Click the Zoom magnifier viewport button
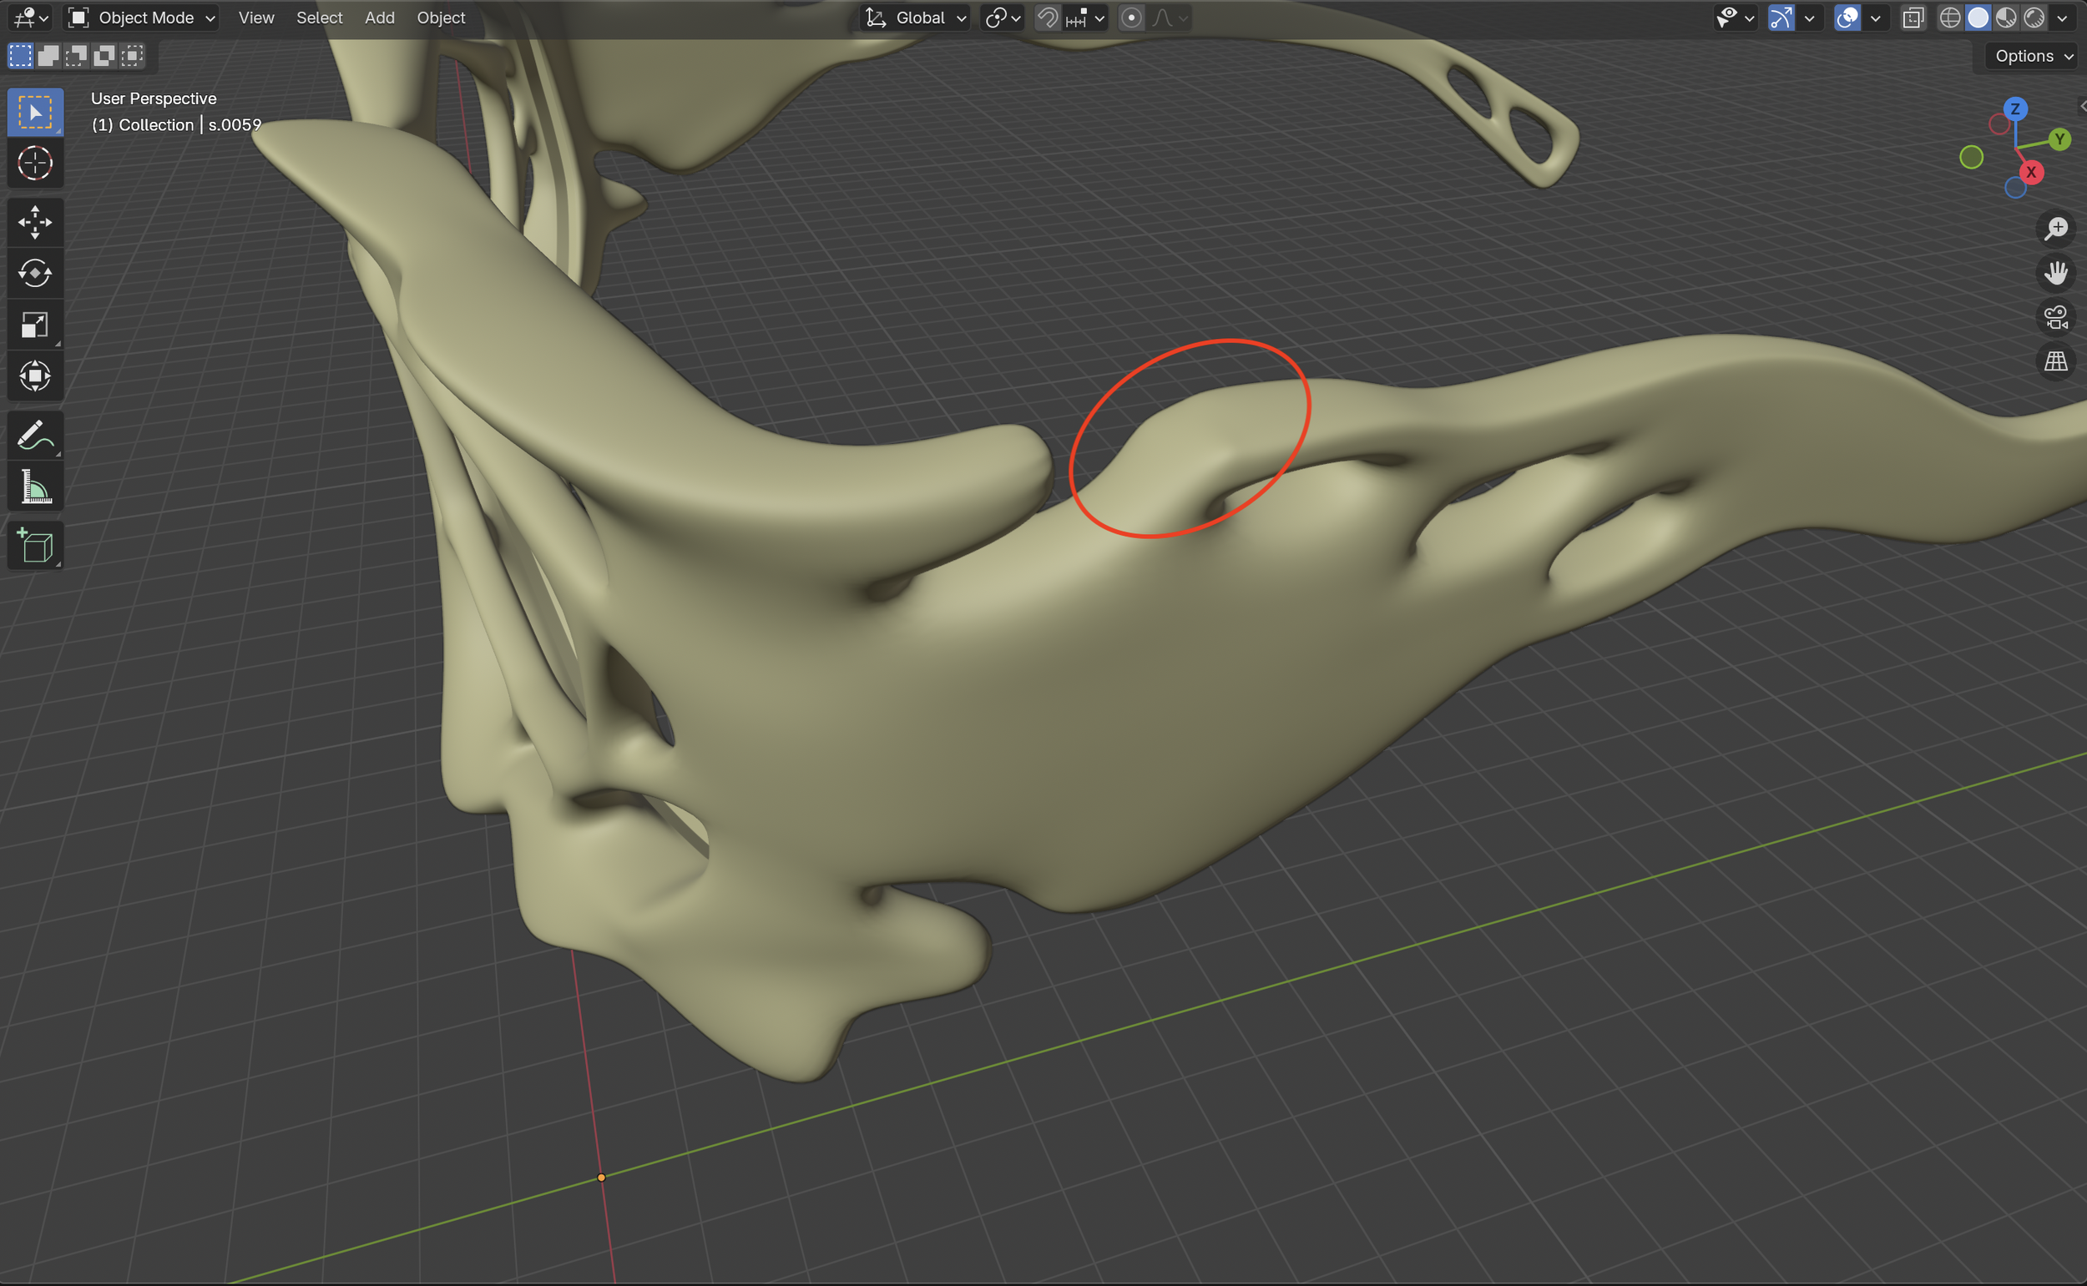 click(2056, 228)
